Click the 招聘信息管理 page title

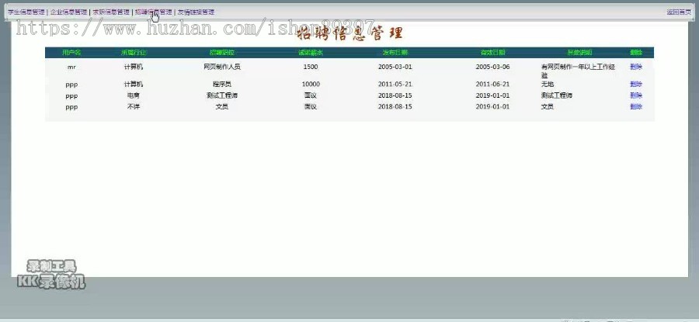(349, 33)
